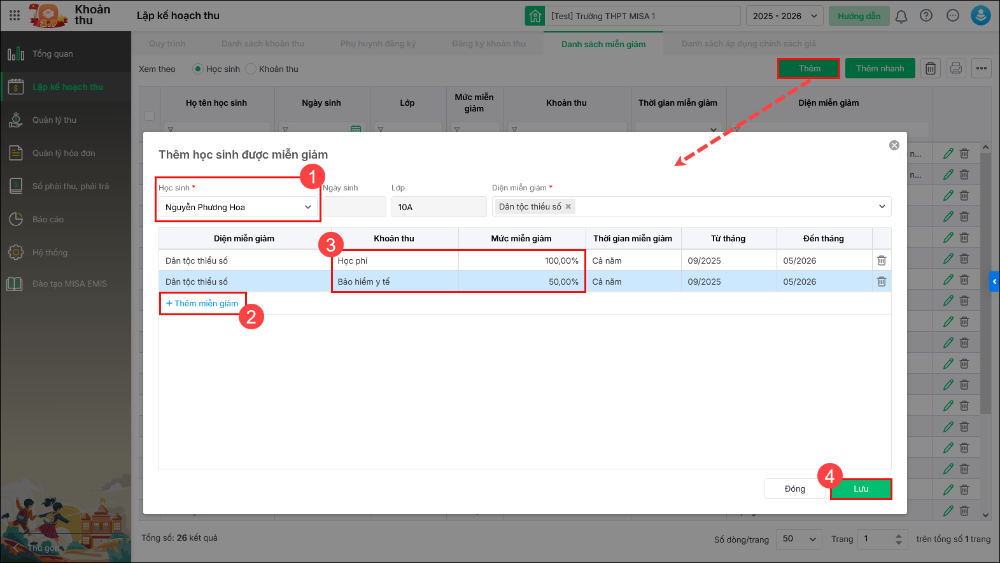Select the Khoản thu radio button

[251, 69]
